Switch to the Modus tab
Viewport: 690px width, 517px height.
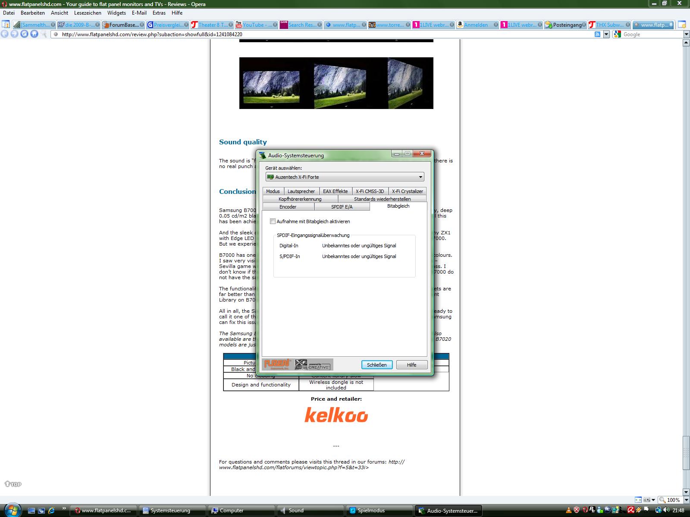click(273, 191)
